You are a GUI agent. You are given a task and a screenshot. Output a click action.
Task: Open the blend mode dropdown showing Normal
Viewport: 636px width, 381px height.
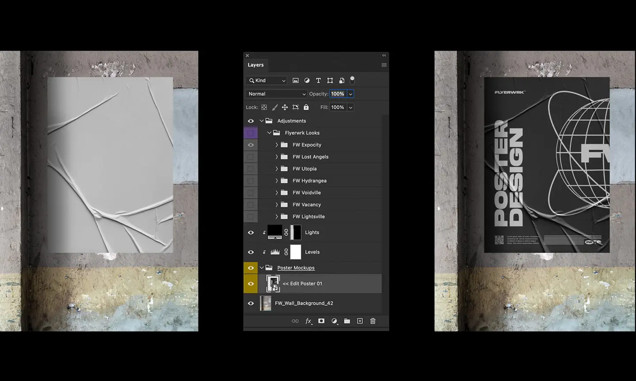pyautogui.click(x=276, y=94)
